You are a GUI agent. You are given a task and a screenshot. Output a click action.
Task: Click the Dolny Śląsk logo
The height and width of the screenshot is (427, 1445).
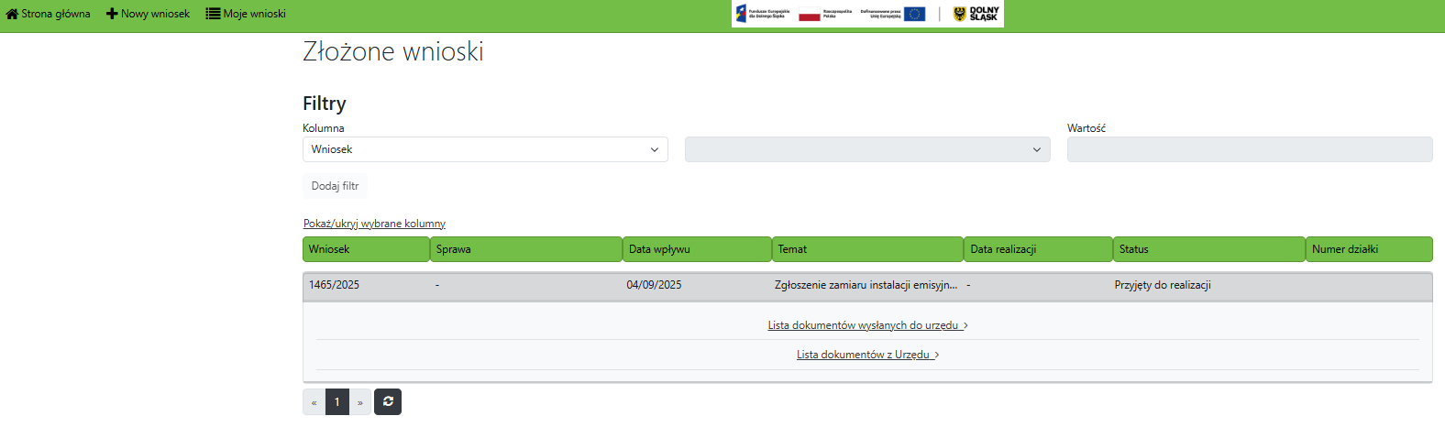click(976, 14)
